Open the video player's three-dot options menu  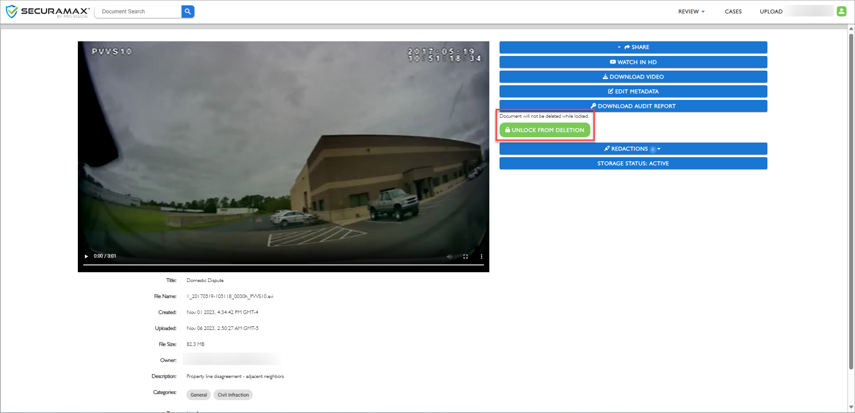tap(481, 256)
